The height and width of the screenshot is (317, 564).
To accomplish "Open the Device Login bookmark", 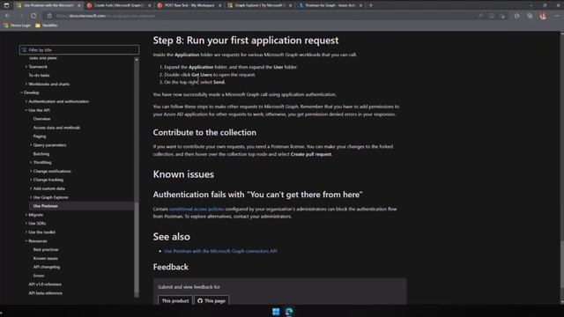I will pos(17,26).
